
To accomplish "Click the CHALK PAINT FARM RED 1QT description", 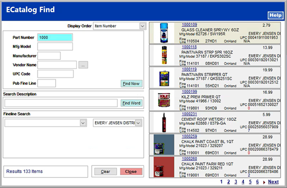I will (x=207, y=164).
